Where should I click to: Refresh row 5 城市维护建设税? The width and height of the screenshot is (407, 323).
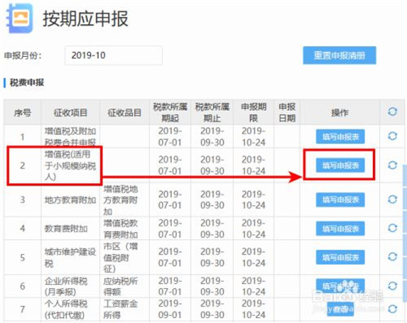point(392,256)
